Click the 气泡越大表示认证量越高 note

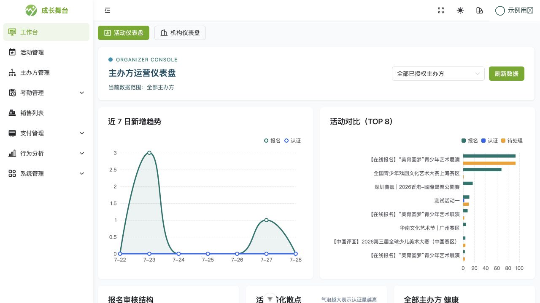coord(349,300)
